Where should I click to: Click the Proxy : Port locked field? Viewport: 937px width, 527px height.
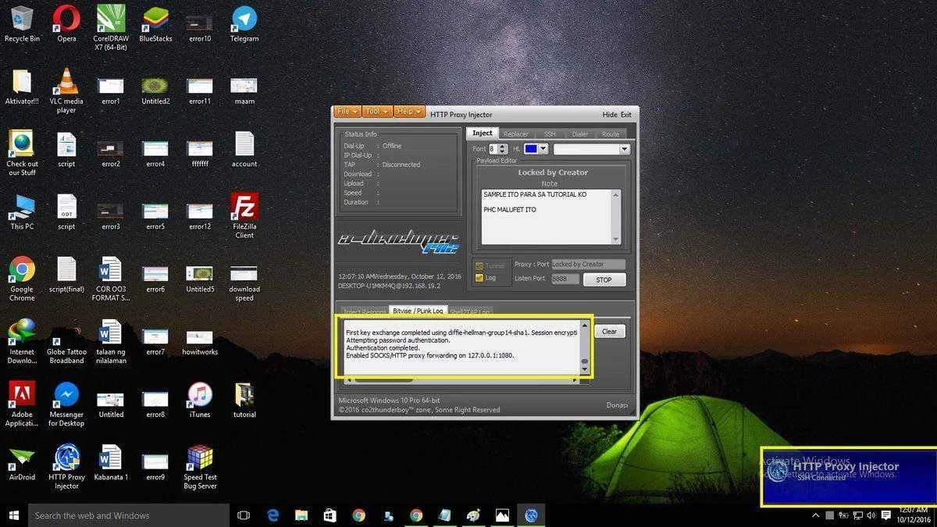[x=588, y=264]
